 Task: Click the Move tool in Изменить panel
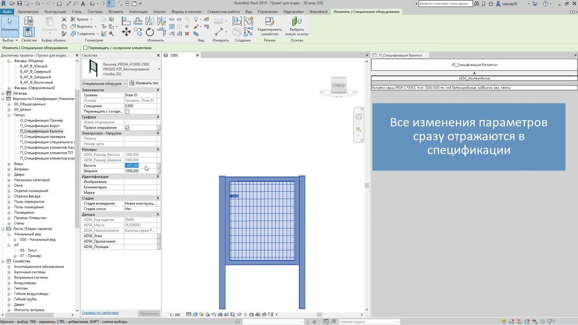pyautogui.click(x=126, y=32)
